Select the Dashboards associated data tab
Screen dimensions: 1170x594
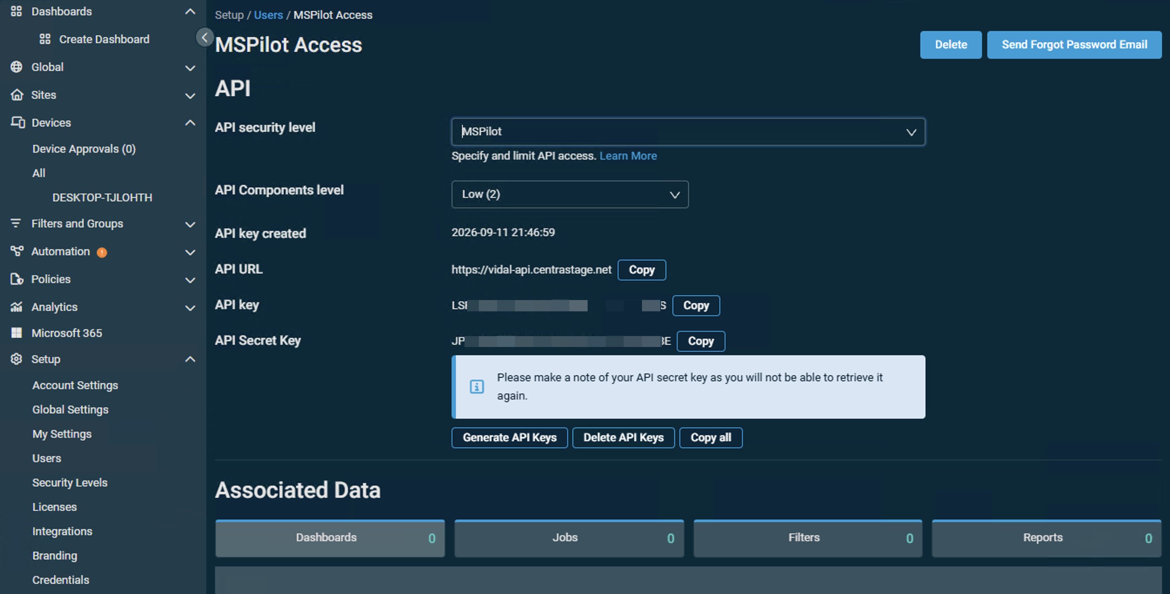tap(330, 538)
